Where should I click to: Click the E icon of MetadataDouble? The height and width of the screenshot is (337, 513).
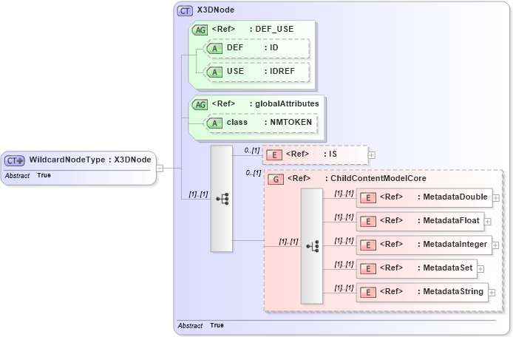[367, 197]
